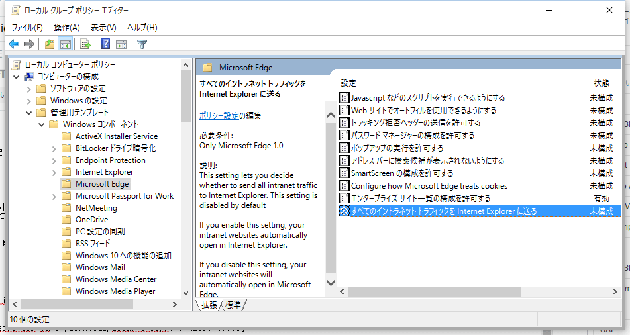Click the 有効 status cell

(x=602, y=199)
